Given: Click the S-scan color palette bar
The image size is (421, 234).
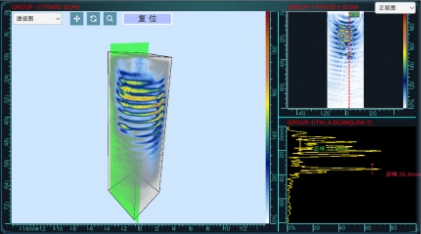Looking at the screenshot, I should (405, 61).
